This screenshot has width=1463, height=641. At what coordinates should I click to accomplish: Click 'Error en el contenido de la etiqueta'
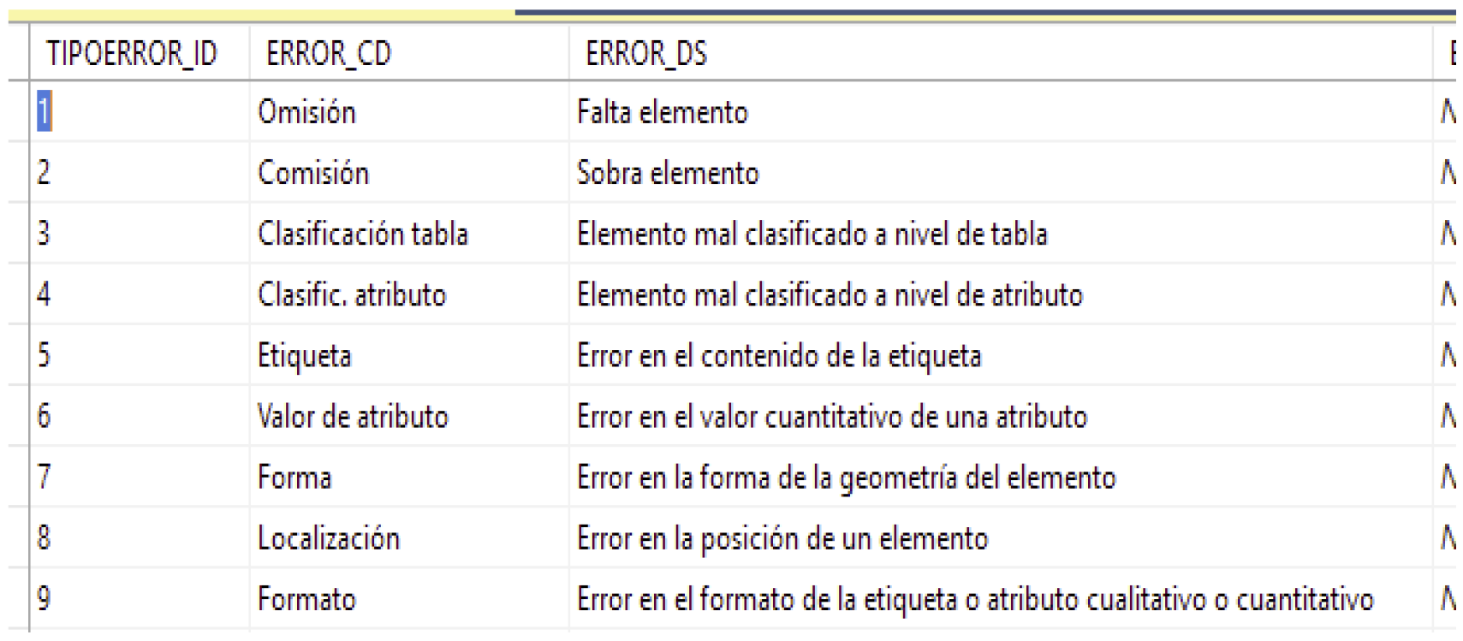779,355
